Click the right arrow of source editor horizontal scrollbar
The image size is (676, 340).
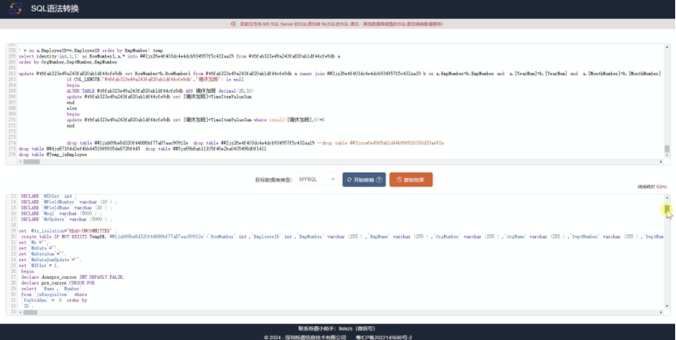tap(661, 162)
